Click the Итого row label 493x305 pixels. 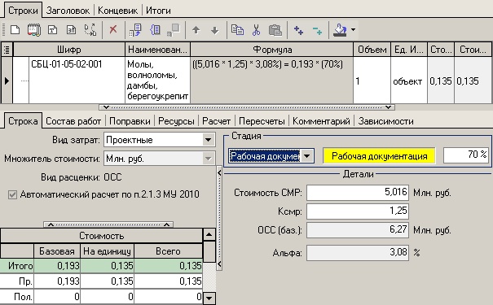17,266
